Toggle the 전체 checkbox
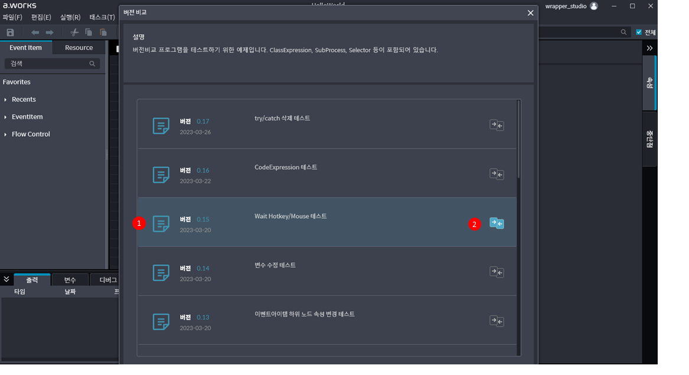 tap(639, 32)
